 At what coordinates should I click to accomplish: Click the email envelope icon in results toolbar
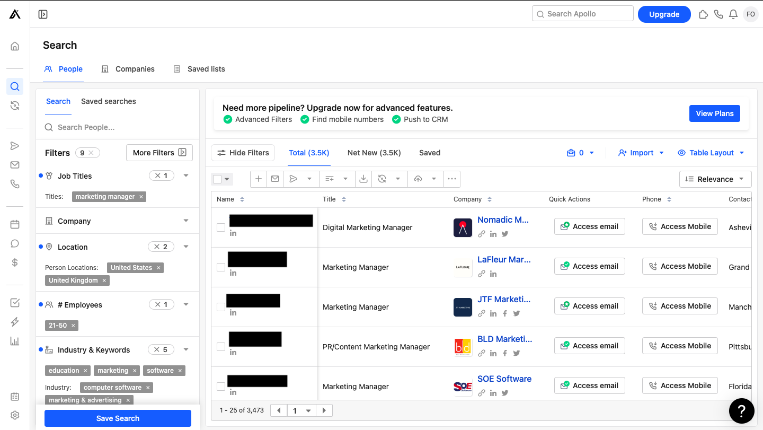[275, 179]
